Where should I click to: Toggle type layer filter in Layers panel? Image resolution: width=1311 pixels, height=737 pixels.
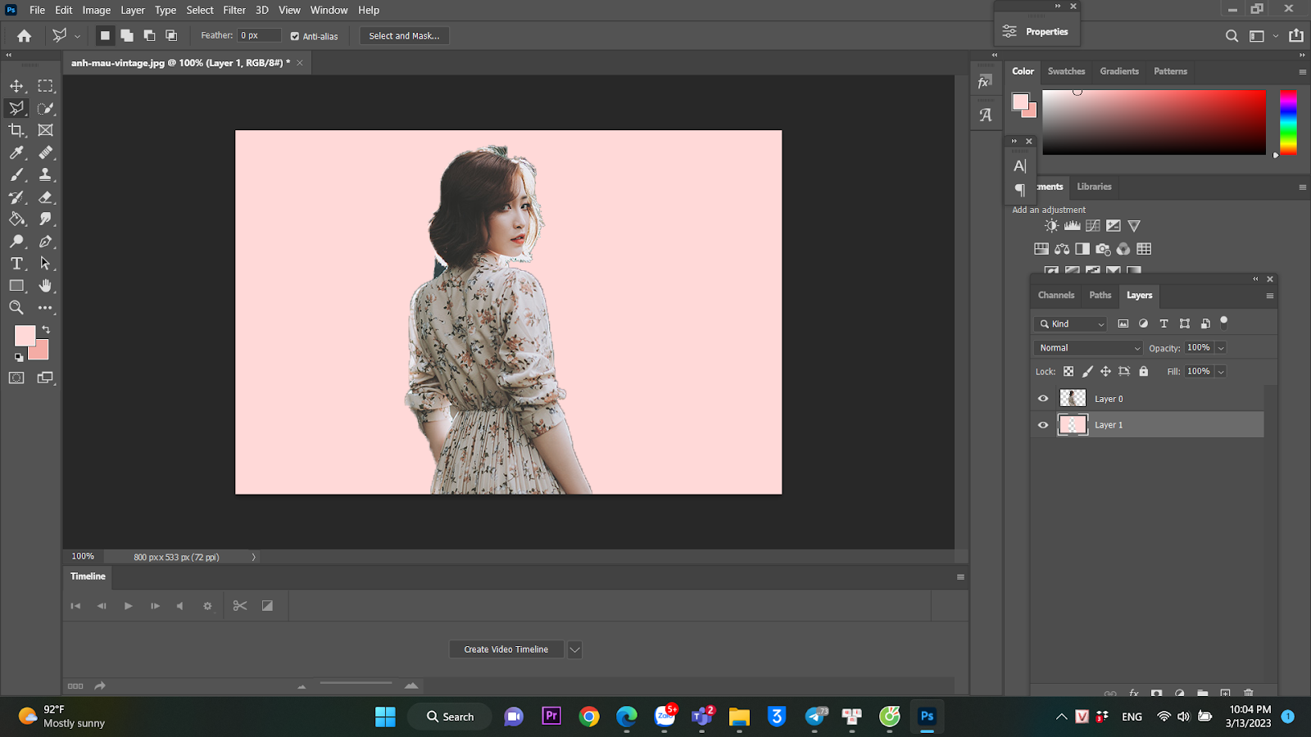click(1164, 324)
